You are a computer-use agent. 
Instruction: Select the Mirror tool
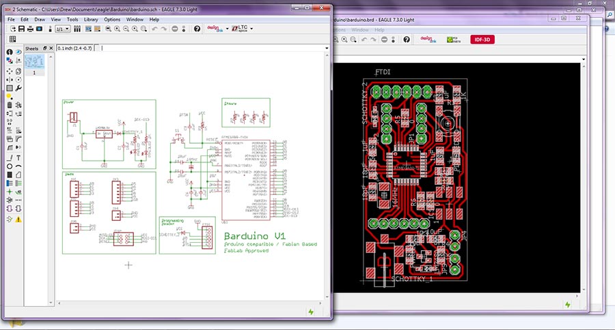tap(10, 80)
